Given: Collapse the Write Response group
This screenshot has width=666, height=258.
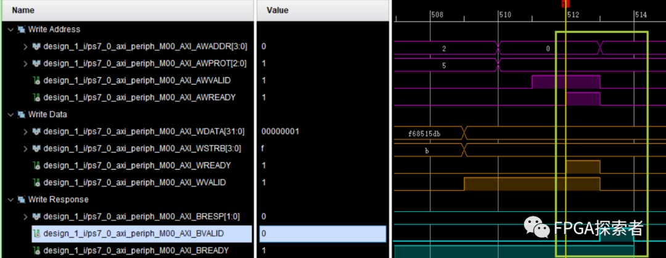Looking at the screenshot, I should click(x=10, y=199).
